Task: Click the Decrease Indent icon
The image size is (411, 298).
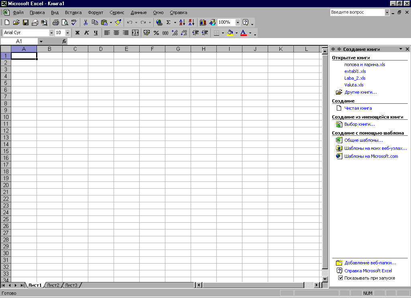Action: click(x=195, y=33)
